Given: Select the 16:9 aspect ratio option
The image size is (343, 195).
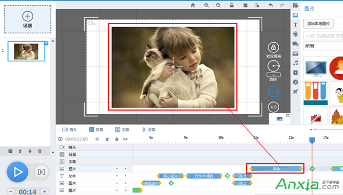Looking at the screenshot, I should click(x=273, y=91).
